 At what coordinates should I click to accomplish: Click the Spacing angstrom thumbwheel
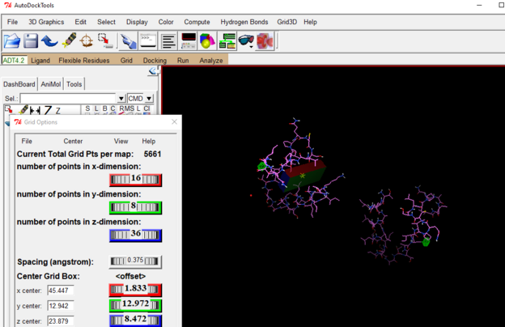(x=136, y=261)
